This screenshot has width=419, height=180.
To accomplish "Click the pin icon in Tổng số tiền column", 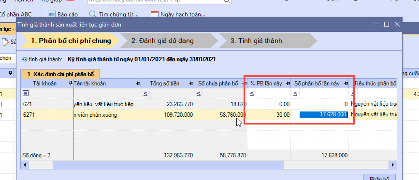I will [x=191, y=83].
